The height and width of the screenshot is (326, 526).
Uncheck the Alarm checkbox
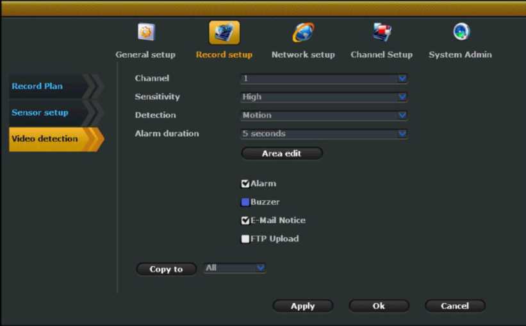(245, 184)
